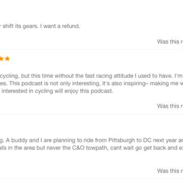
Task: Click the divider line below the refund review
Action: [x=91, y=49]
